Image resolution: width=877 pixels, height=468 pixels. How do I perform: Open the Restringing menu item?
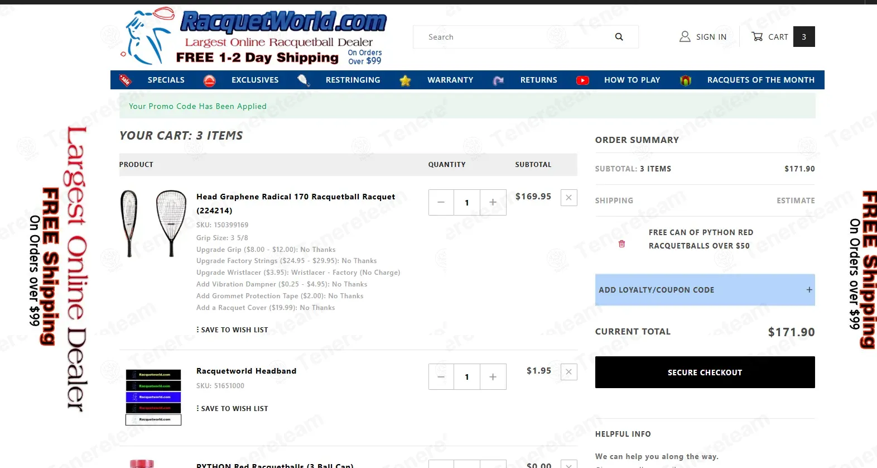(x=353, y=80)
